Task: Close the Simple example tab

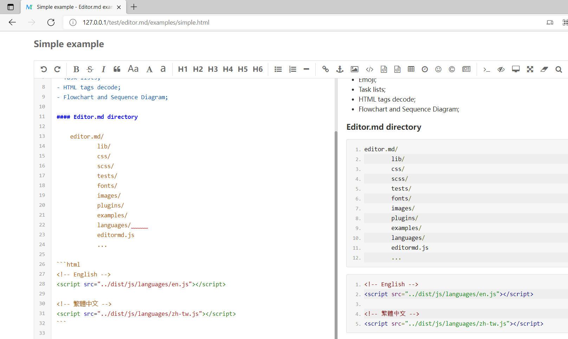Action: click(119, 7)
